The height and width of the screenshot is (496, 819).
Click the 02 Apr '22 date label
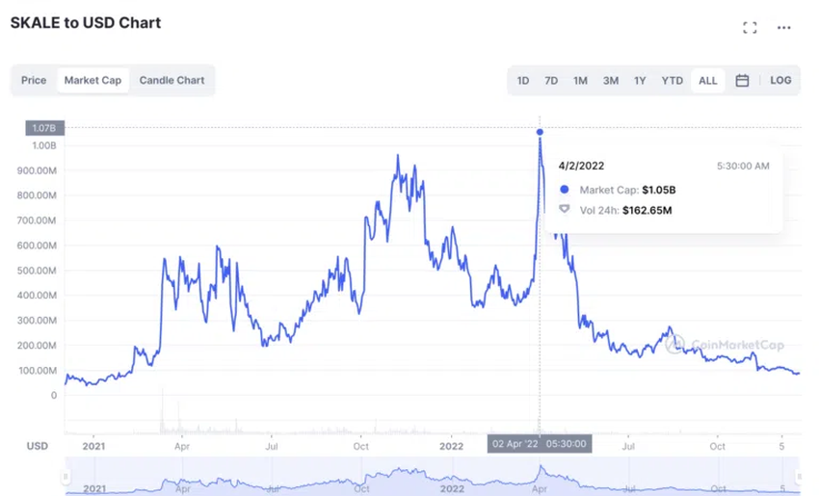540,445
